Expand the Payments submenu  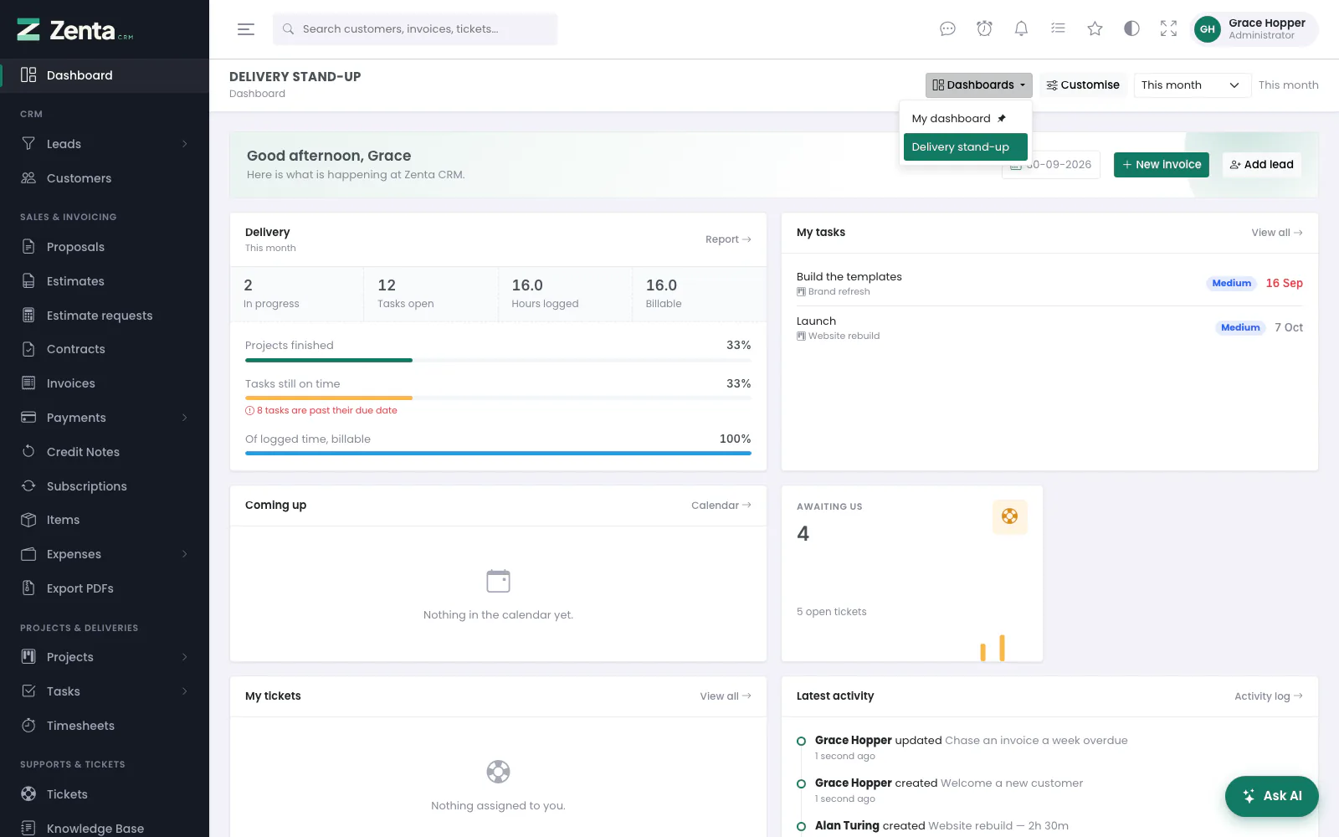pos(184,418)
